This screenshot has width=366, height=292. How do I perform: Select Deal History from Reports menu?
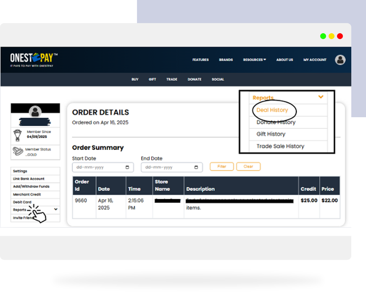(272, 110)
